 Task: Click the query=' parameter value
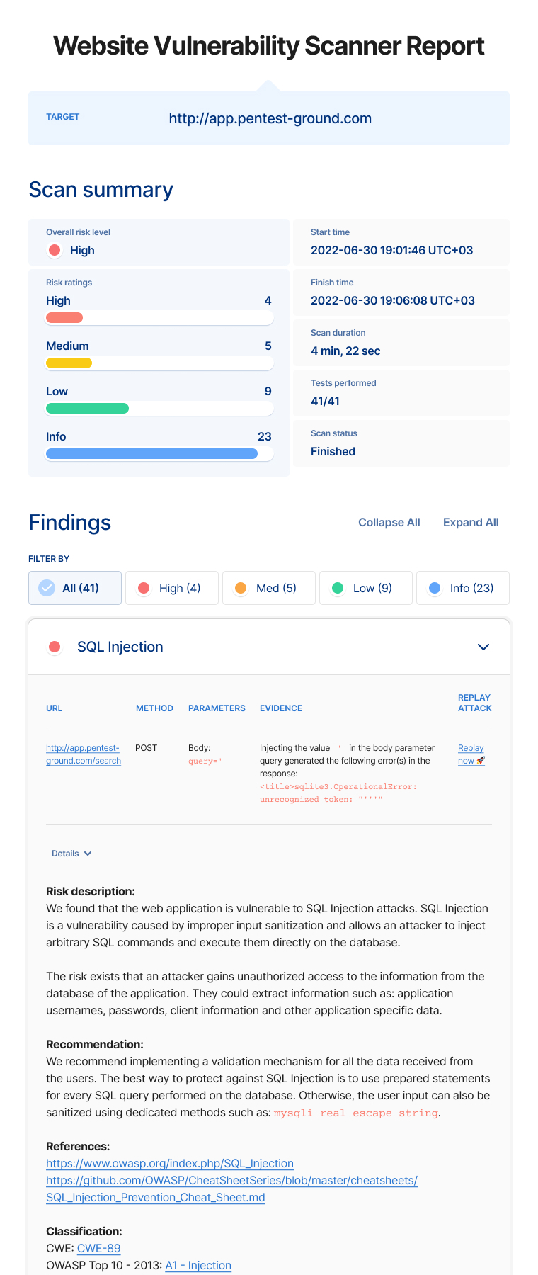pos(205,761)
